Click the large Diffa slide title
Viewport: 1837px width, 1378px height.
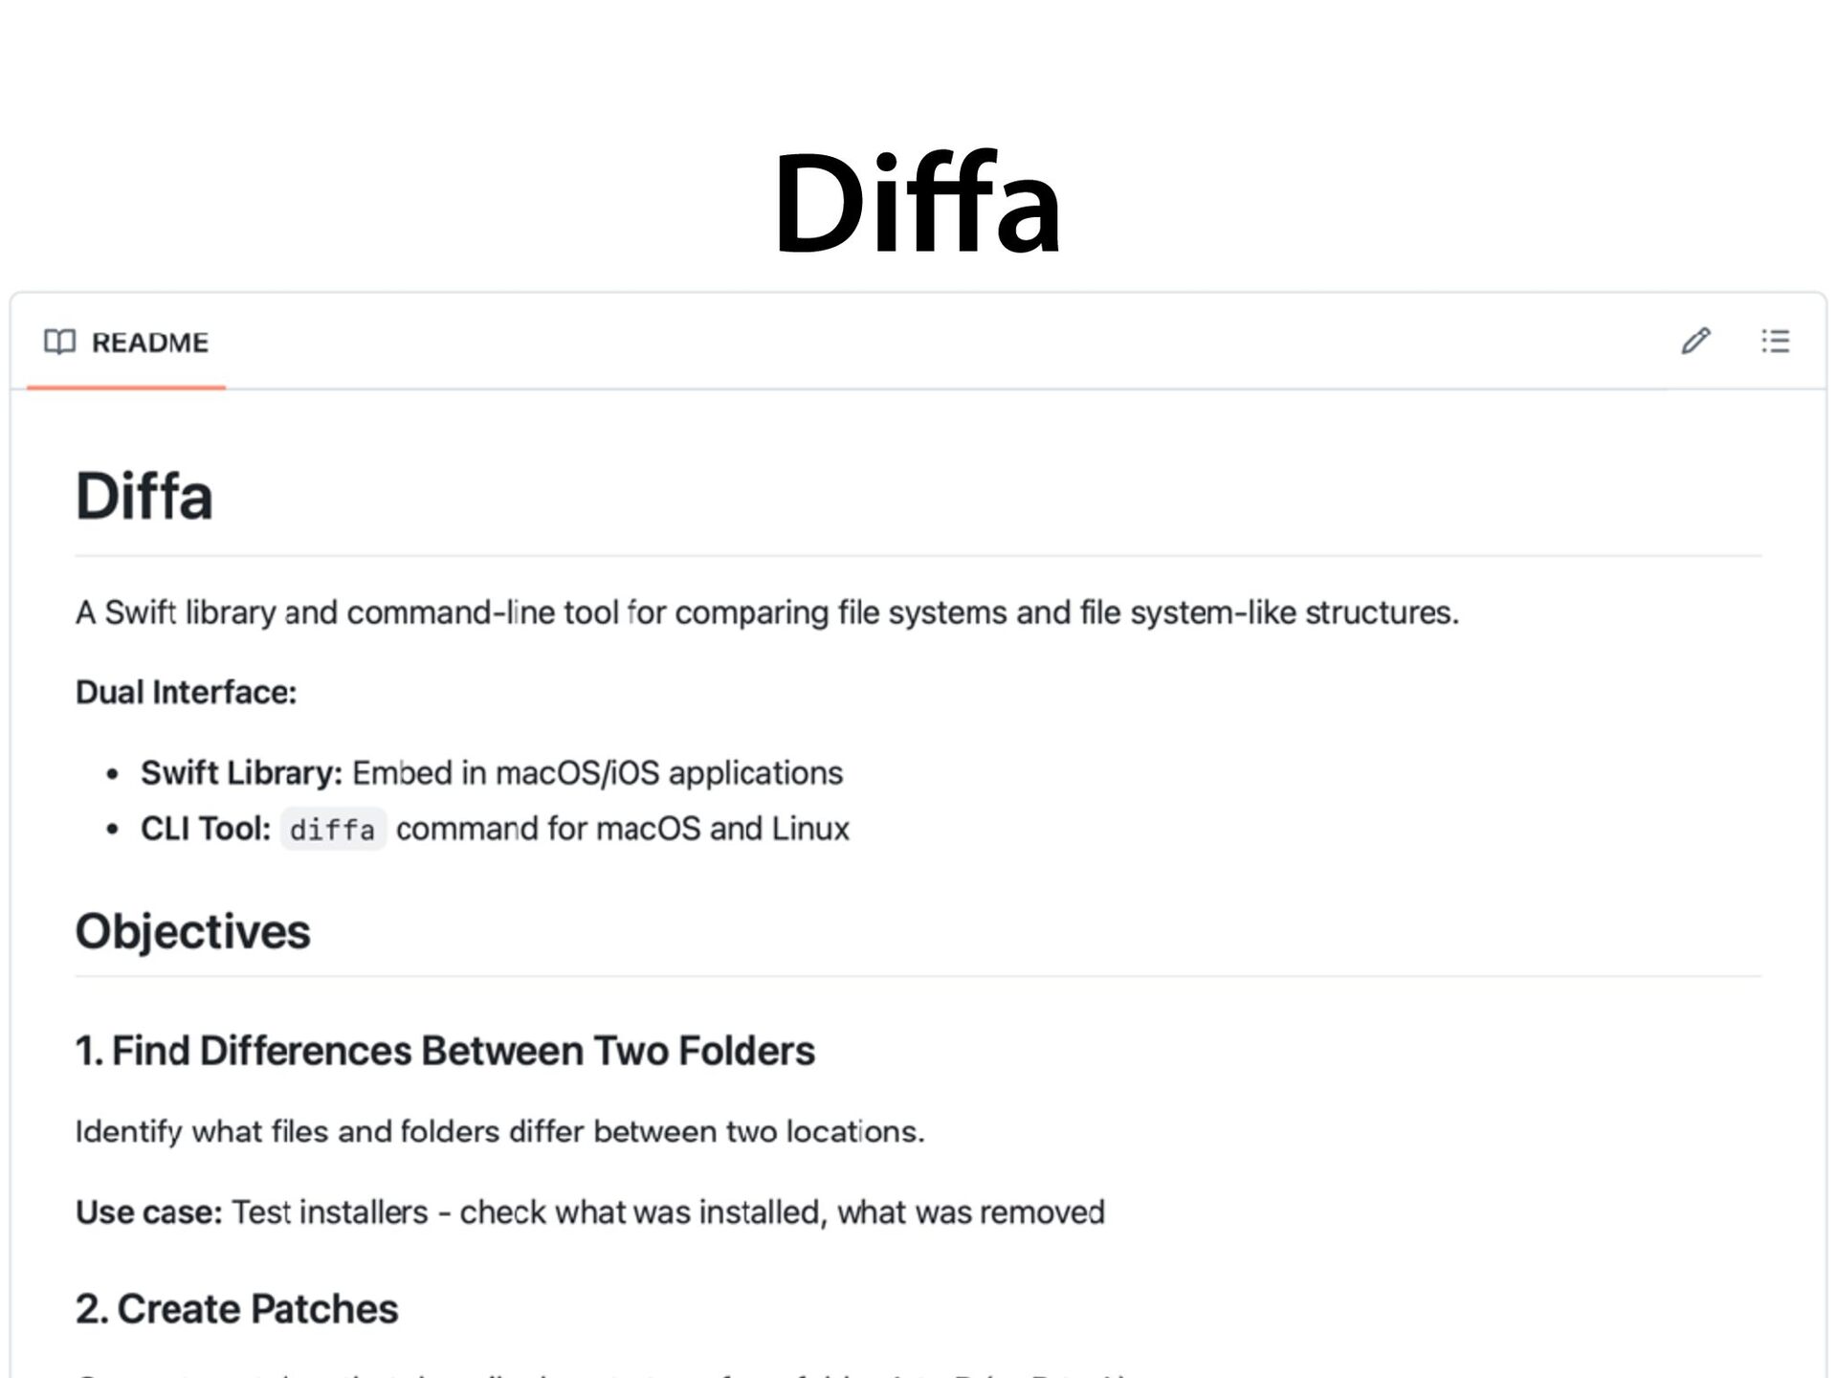[x=917, y=203]
